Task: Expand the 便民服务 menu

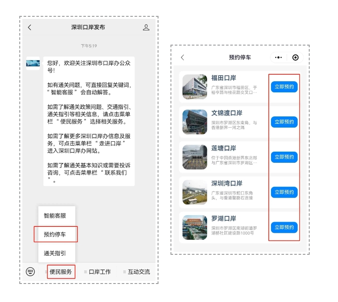Action: click(x=61, y=271)
